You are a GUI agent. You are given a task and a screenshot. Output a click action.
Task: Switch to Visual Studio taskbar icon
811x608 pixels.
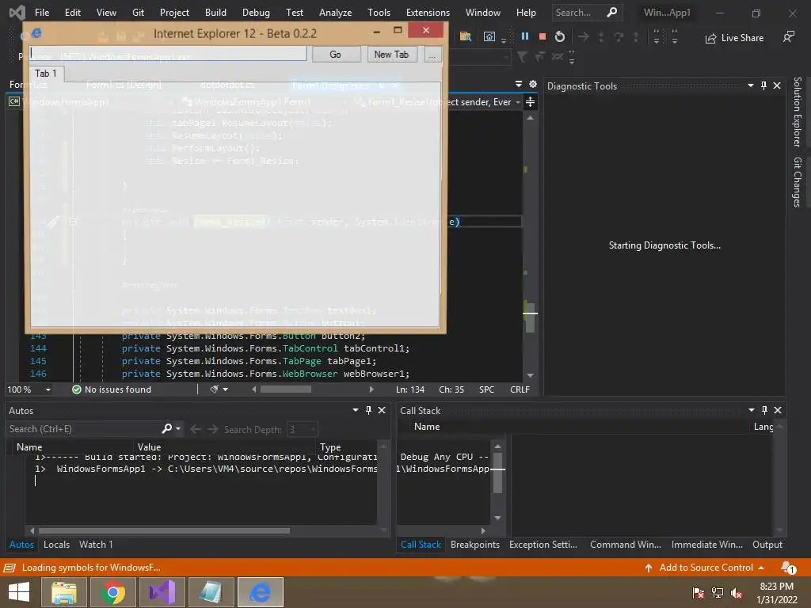pyautogui.click(x=162, y=592)
